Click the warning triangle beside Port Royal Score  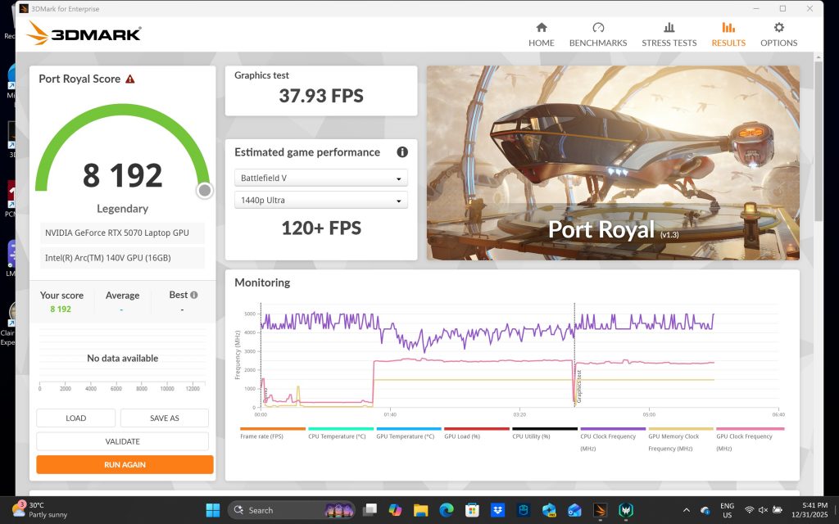tap(130, 79)
